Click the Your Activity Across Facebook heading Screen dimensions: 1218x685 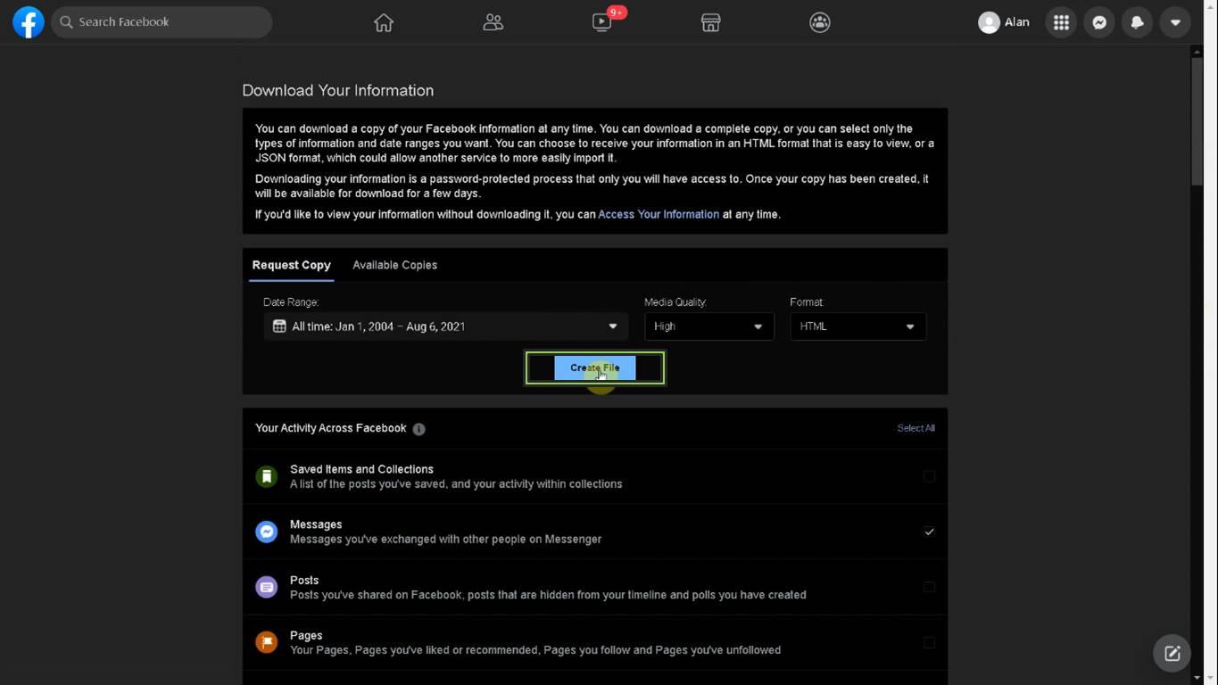click(x=331, y=428)
